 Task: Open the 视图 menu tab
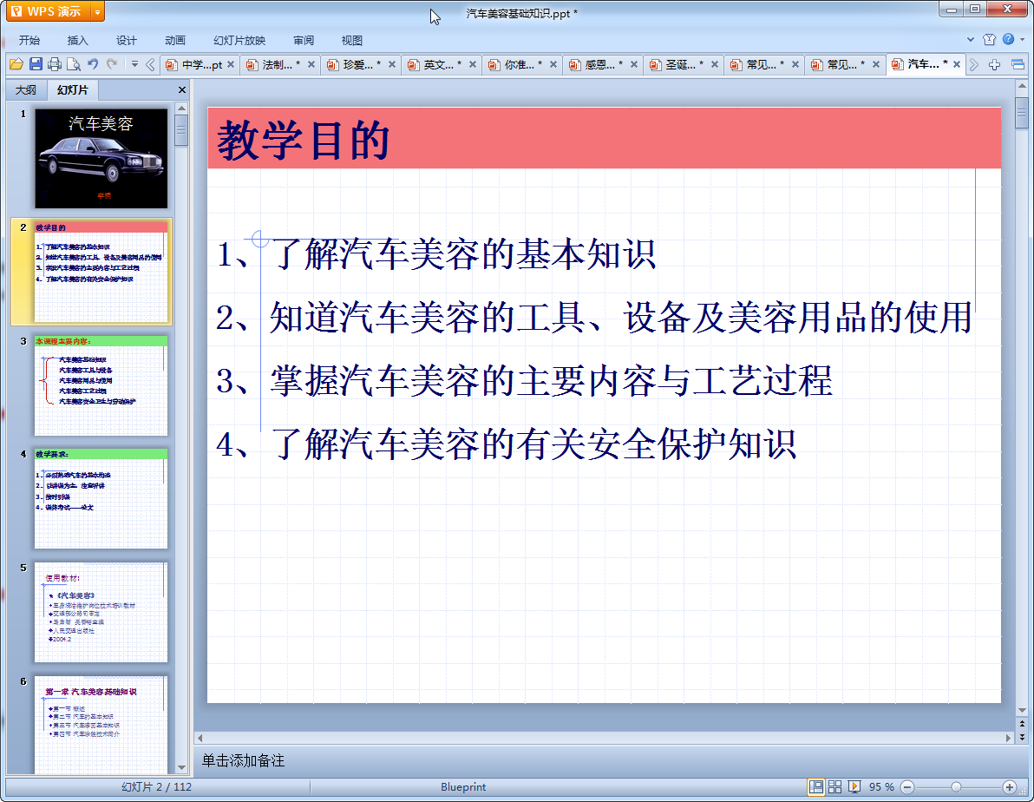click(352, 40)
